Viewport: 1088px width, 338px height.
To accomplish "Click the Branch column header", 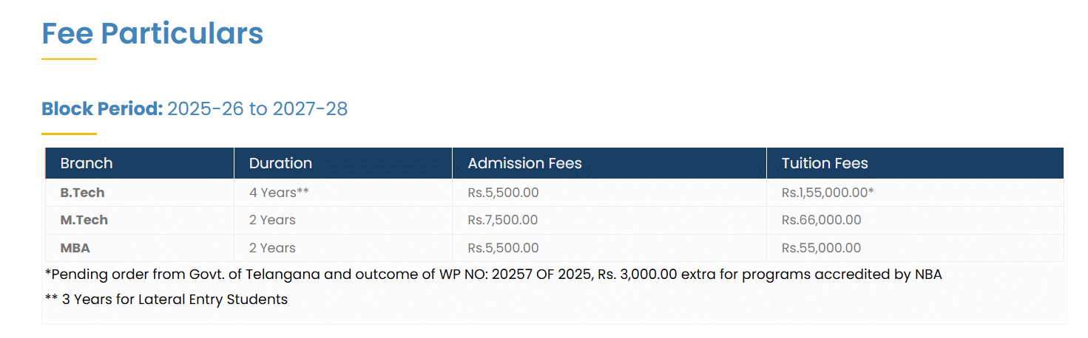I will 87,163.
